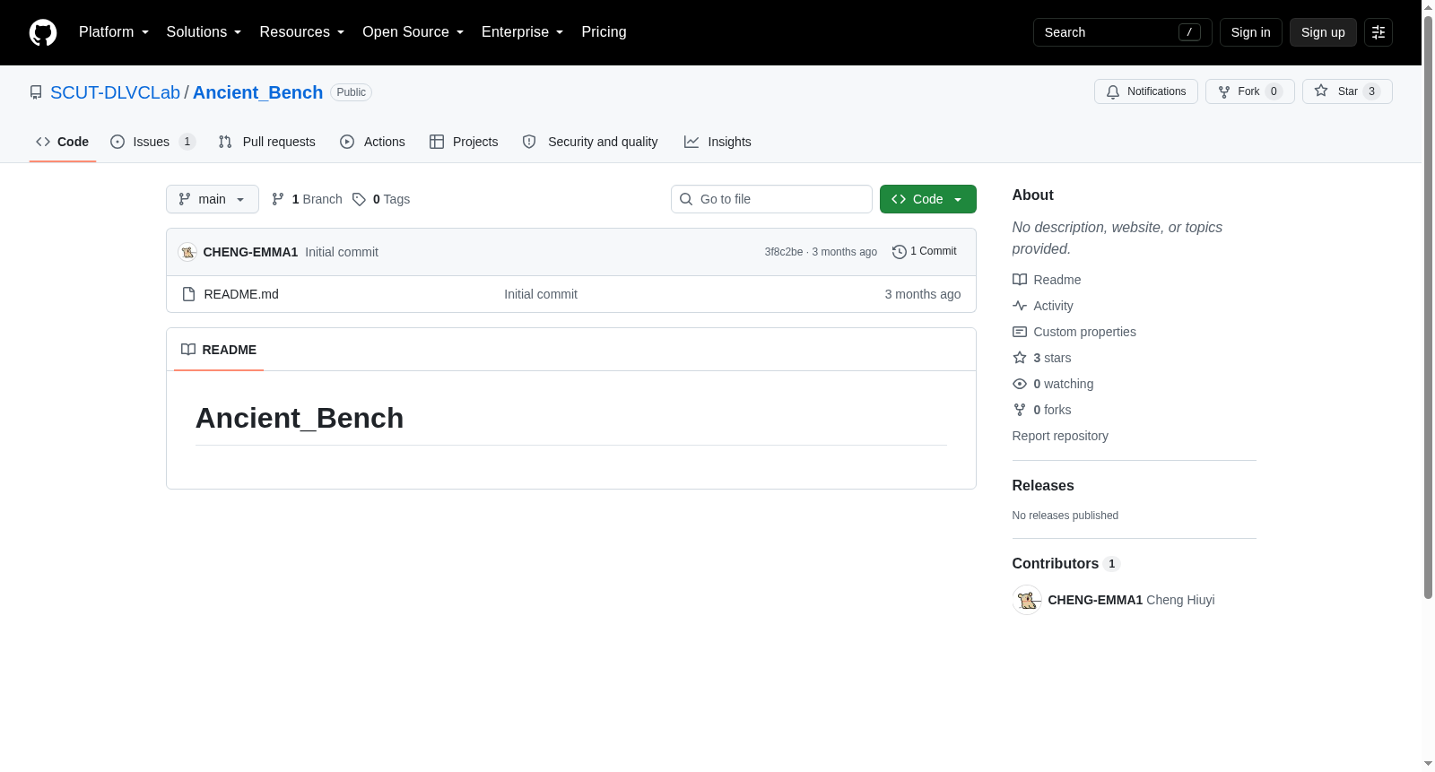1435x772 pixels.
Task: Fork this repository
Action: pos(1249,91)
